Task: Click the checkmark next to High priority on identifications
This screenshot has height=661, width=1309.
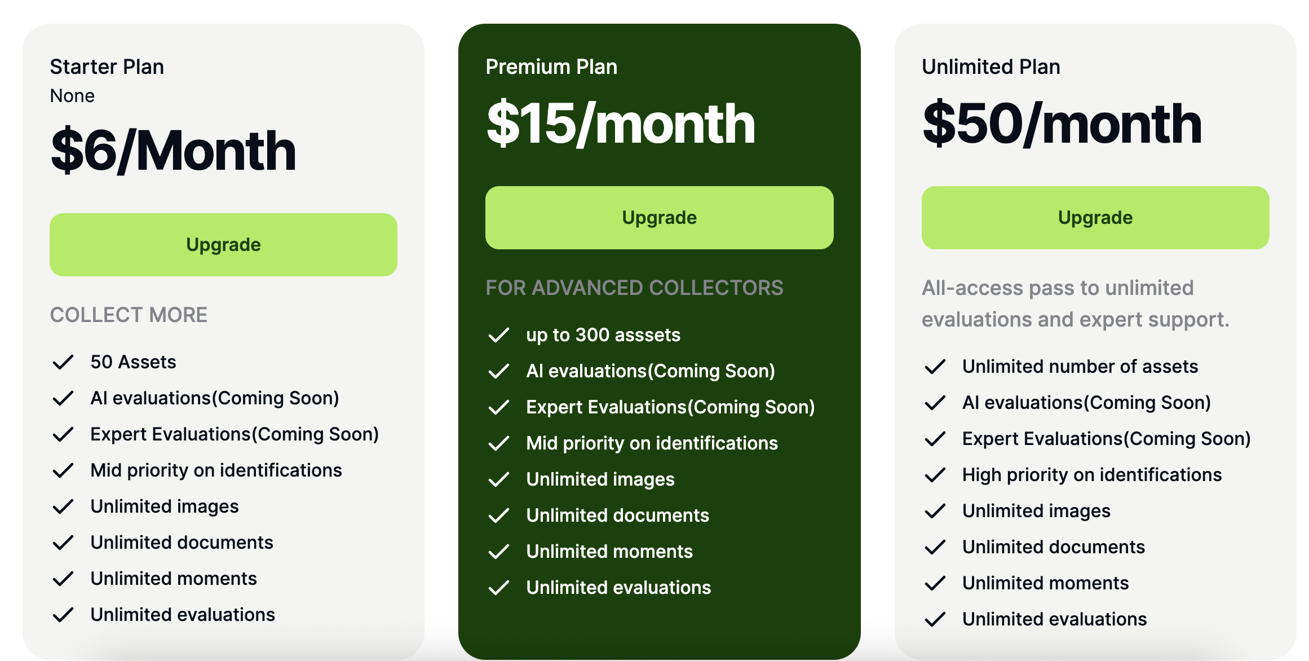Action: (x=935, y=475)
